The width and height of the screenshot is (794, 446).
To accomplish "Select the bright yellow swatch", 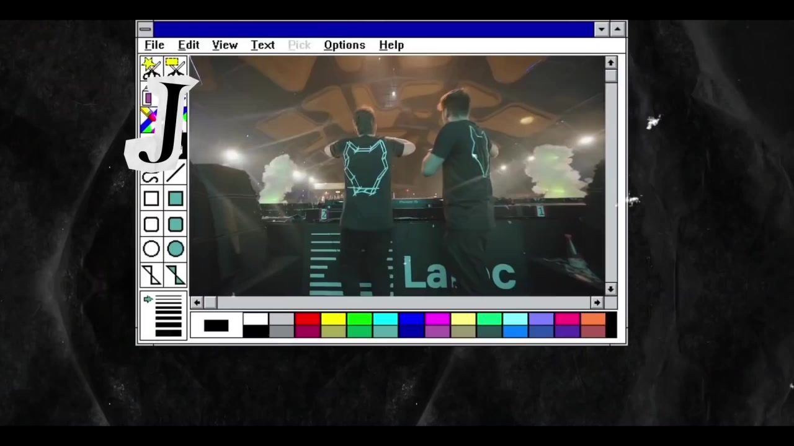I will click(x=333, y=319).
